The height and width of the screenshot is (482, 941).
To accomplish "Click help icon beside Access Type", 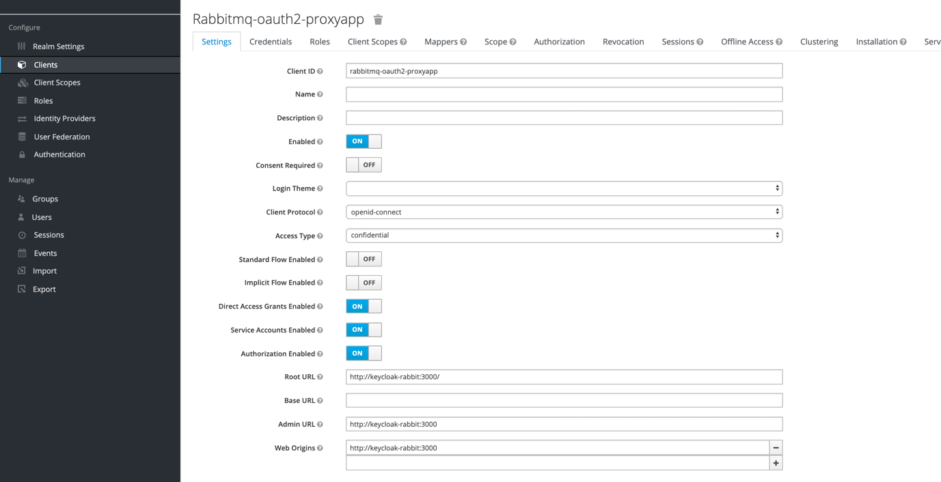I will 320,236.
